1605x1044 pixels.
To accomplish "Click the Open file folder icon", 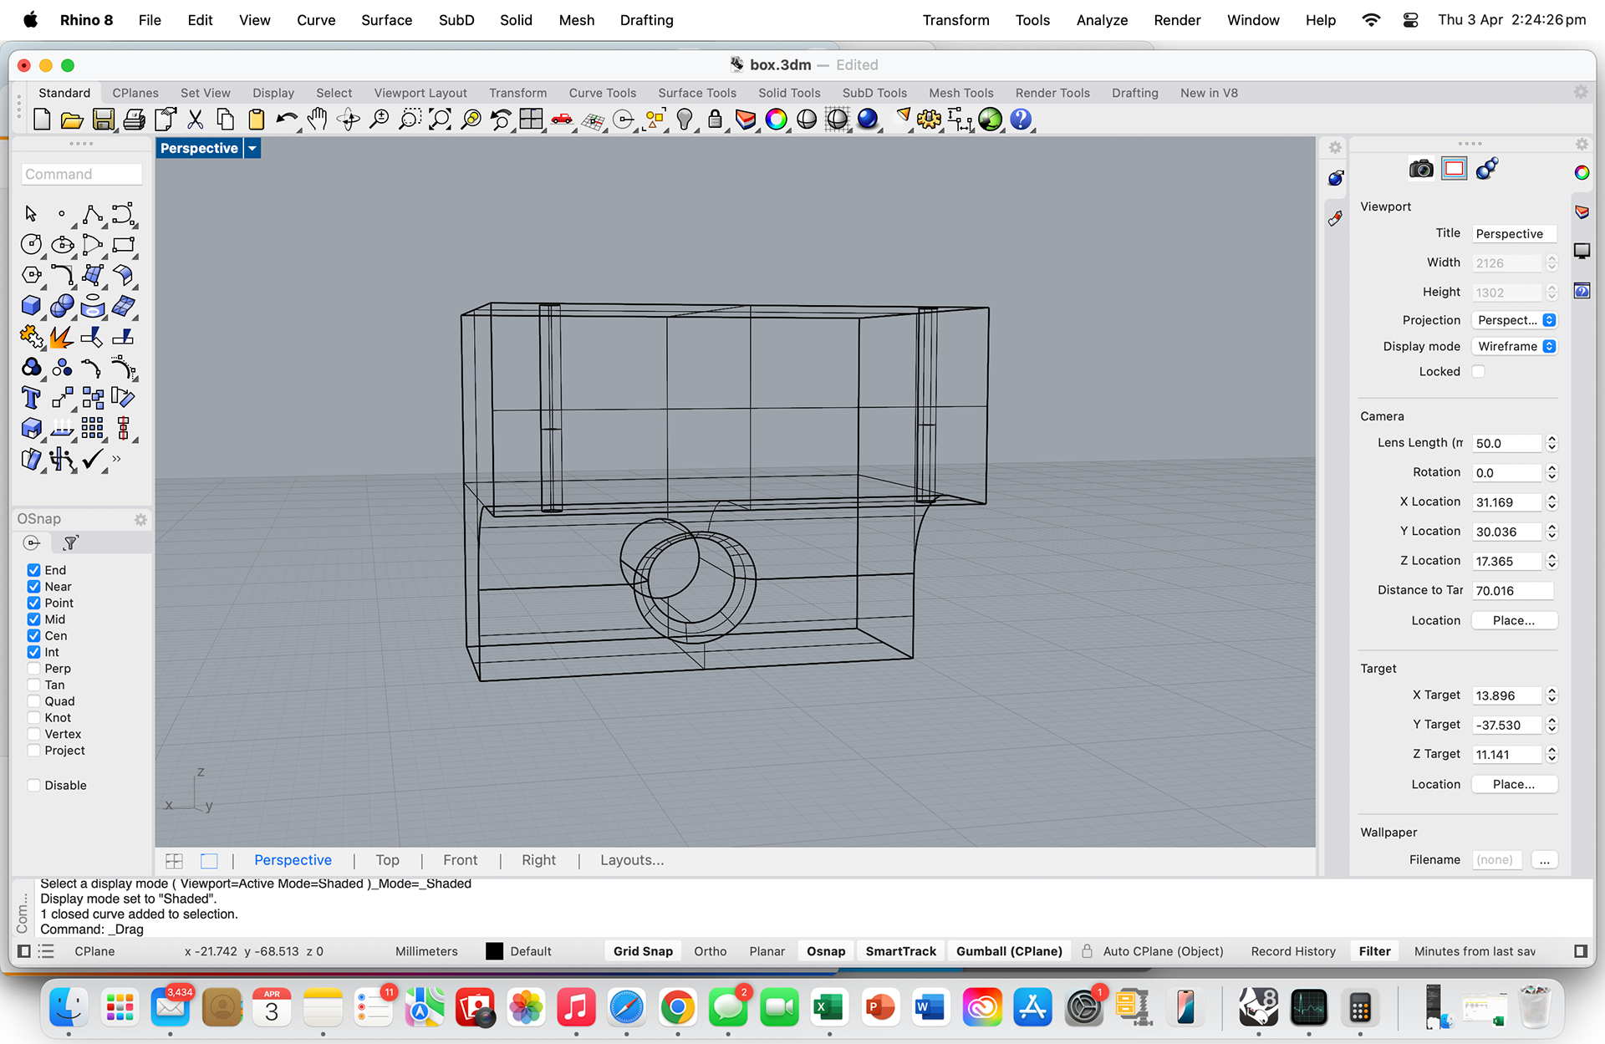I will (72, 120).
